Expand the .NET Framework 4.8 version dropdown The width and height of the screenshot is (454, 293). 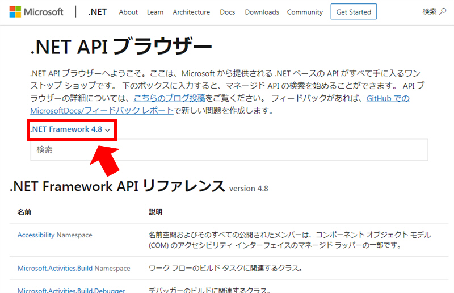pyautogui.click(x=70, y=129)
